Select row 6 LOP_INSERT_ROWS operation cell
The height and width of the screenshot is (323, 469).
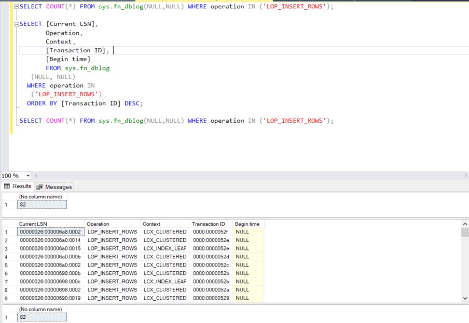(x=113, y=273)
